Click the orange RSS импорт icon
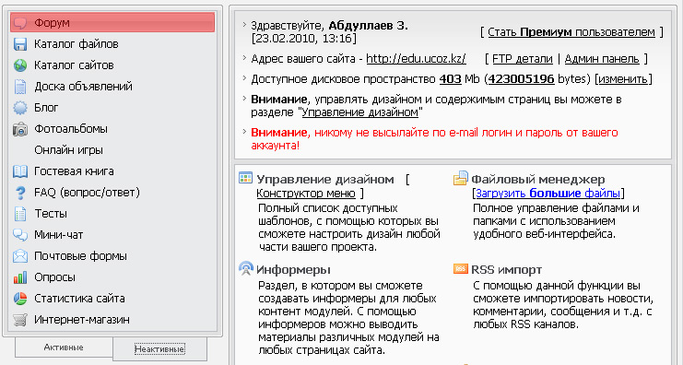 pyautogui.click(x=461, y=269)
